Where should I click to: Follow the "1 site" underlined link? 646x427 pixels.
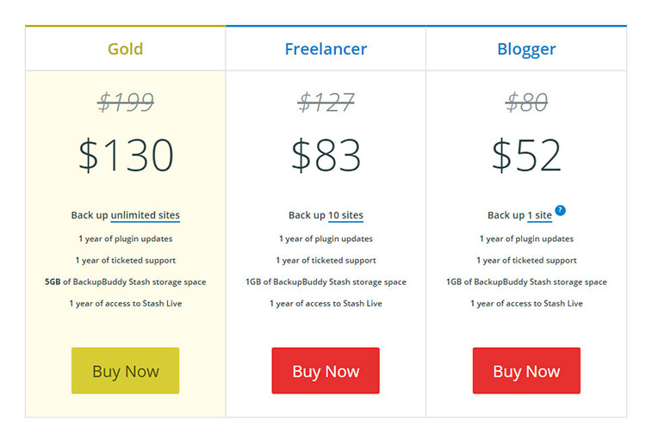coord(540,215)
